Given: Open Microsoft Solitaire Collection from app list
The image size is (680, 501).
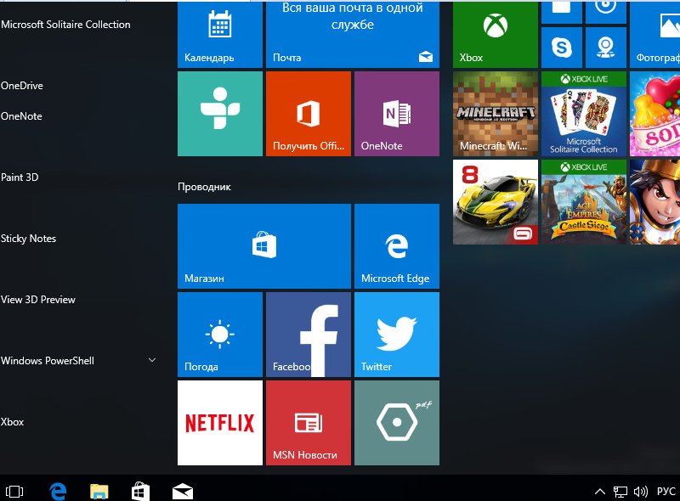Looking at the screenshot, I should tap(65, 25).
